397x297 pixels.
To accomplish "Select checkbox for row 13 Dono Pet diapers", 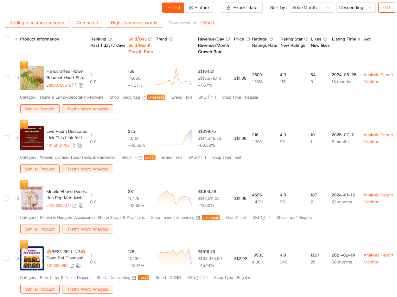I will pos(7,258).
